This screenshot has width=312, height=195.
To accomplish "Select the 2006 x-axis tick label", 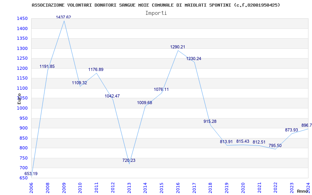I will point(32,188).
